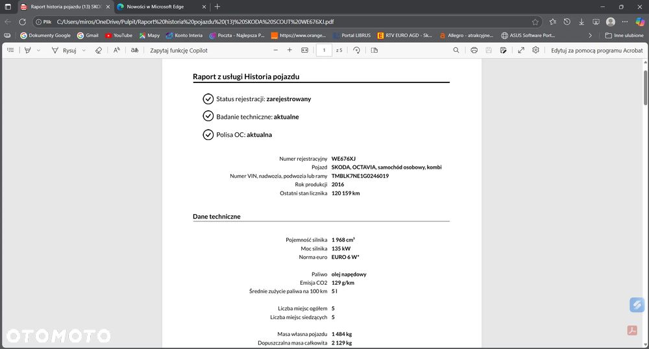
Task: Open a new tab with plus button
Action: [217, 6]
